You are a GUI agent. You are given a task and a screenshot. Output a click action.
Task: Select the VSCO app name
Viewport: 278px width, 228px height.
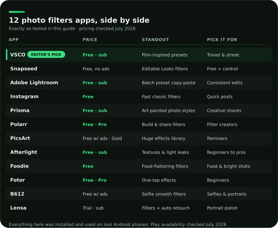click(x=18, y=55)
